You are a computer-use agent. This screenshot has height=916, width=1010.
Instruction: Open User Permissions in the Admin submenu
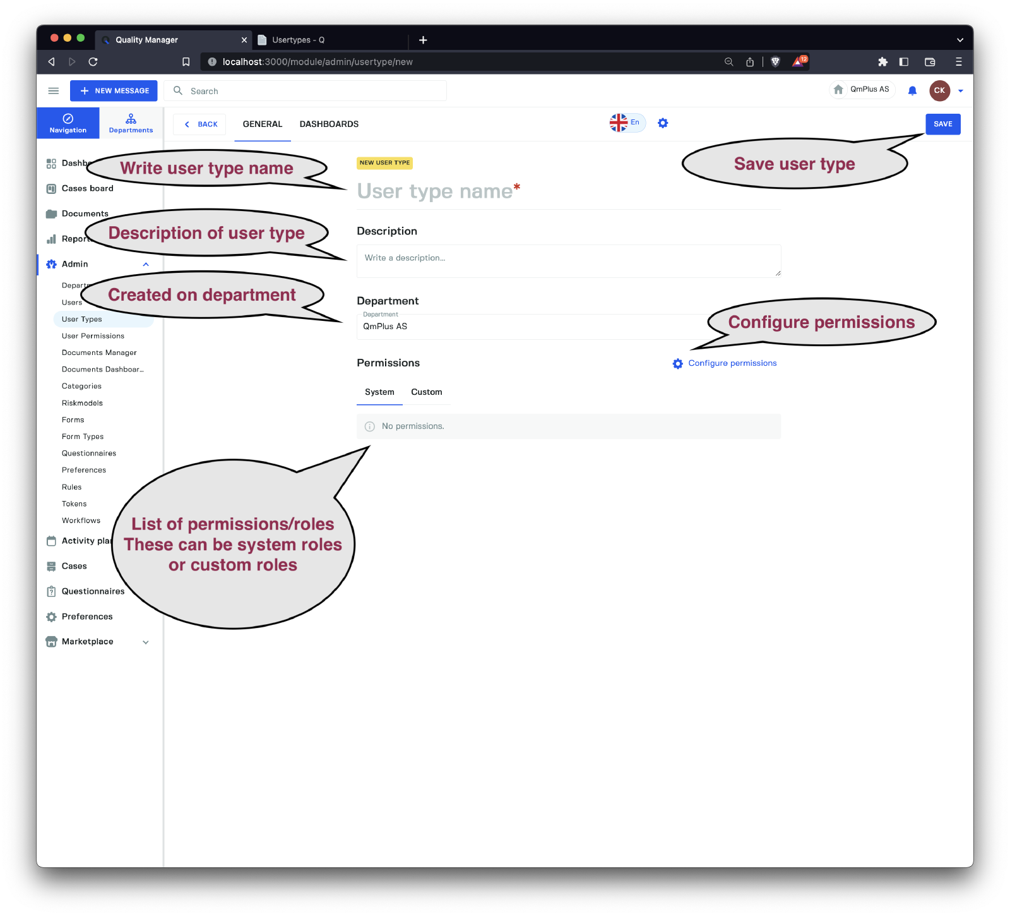(x=93, y=336)
